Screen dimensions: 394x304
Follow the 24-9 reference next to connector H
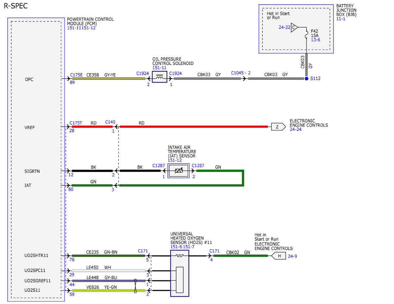click(293, 256)
